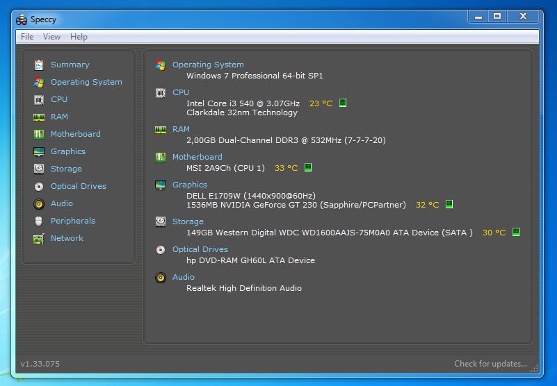
Task: Click the Network icon in sidebar
Action: click(x=38, y=238)
